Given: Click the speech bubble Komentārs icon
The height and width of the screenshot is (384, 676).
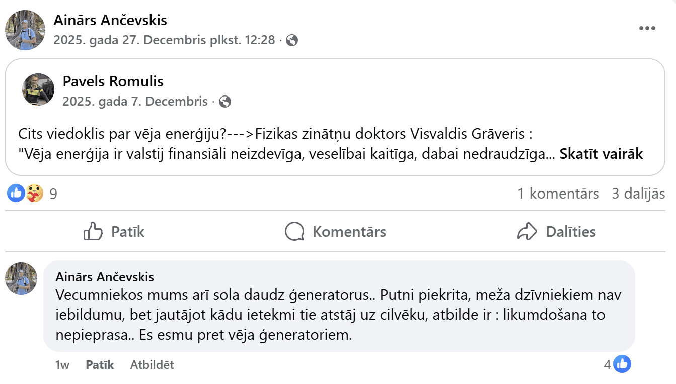Looking at the screenshot, I should click(x=294, y=231).
